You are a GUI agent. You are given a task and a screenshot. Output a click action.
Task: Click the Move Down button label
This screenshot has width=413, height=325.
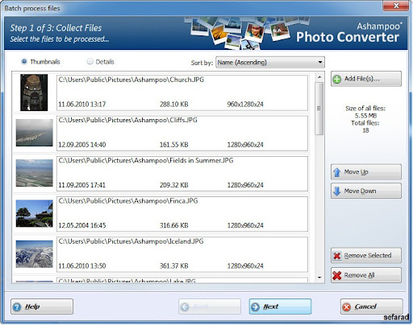click(x=360, y=191)
